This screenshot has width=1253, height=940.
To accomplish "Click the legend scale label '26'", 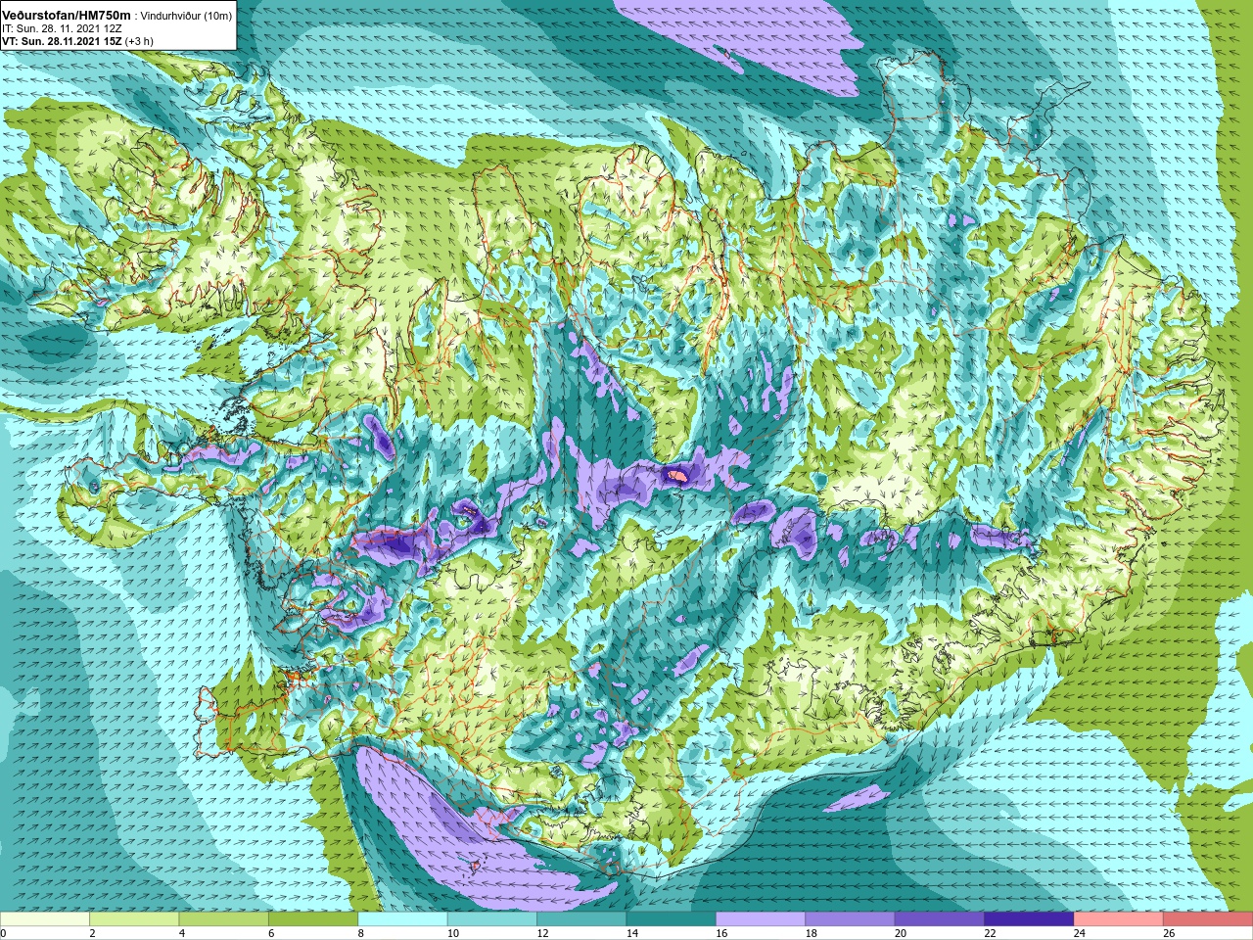I will tap(1169, 933).
